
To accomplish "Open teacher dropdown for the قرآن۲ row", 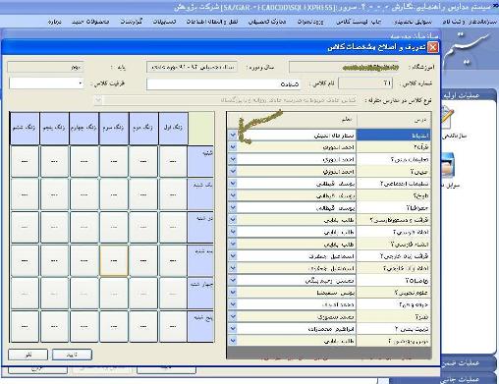I will (233, 147).
